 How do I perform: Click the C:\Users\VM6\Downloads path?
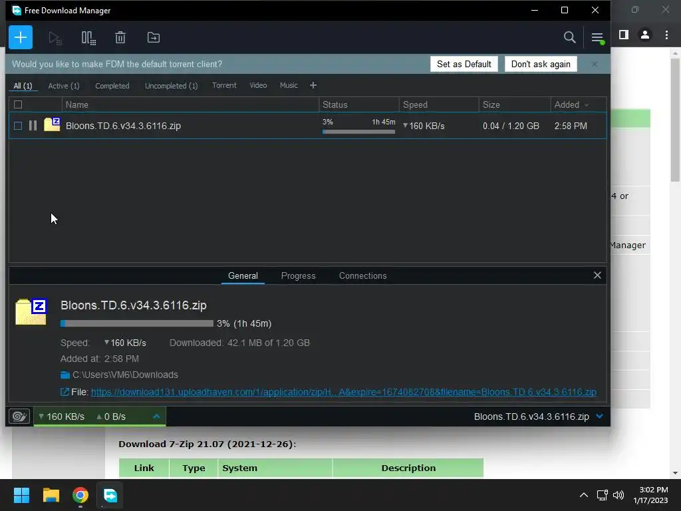(x=125, y=375)
